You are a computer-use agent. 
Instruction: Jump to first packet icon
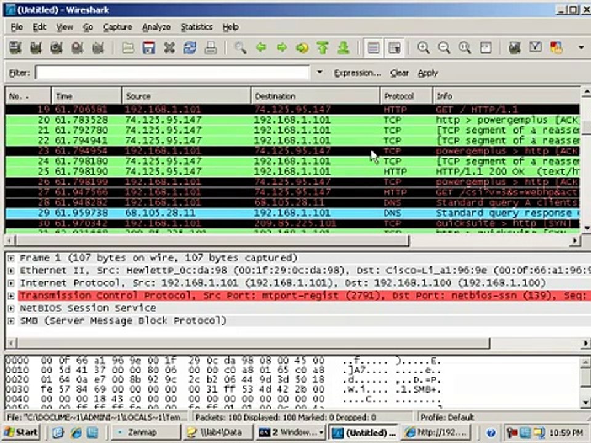click(323, 48)
